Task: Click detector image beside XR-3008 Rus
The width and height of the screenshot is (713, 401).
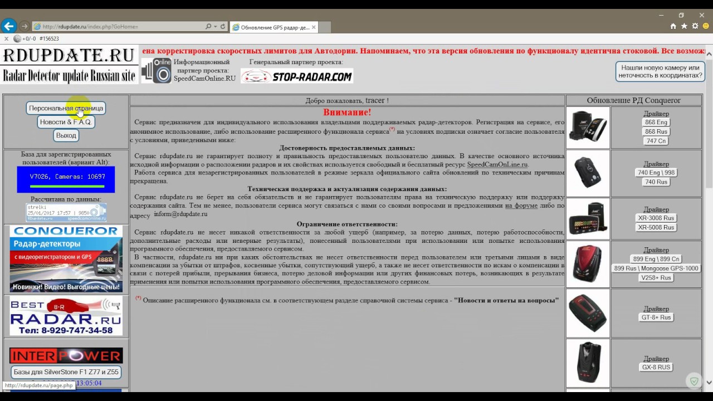Action: click(x=588, y=218)
